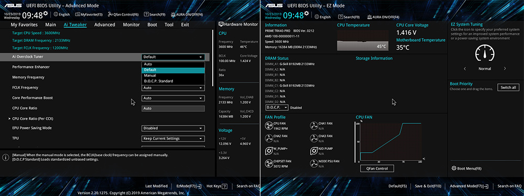Screen dimensions: 524x196
Task: Switch to the Boot tab
Action: 152,25
